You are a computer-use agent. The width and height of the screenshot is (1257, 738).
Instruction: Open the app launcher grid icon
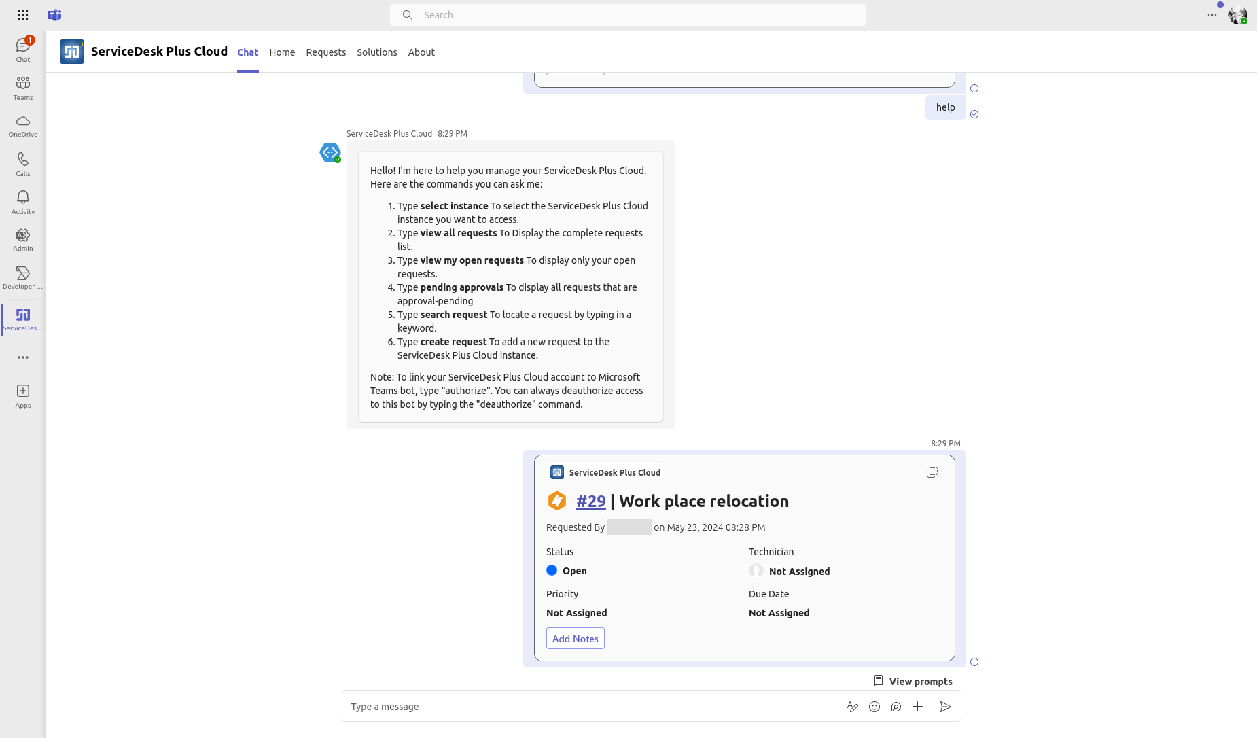click(23, 15)
